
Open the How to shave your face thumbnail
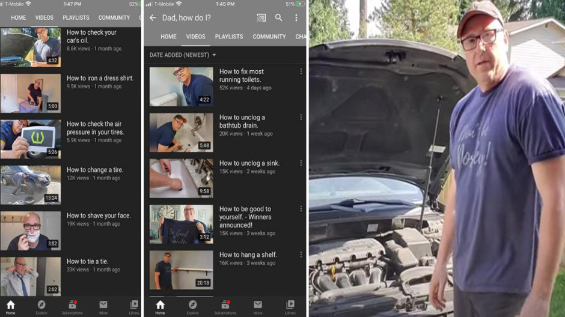[31, 231]
